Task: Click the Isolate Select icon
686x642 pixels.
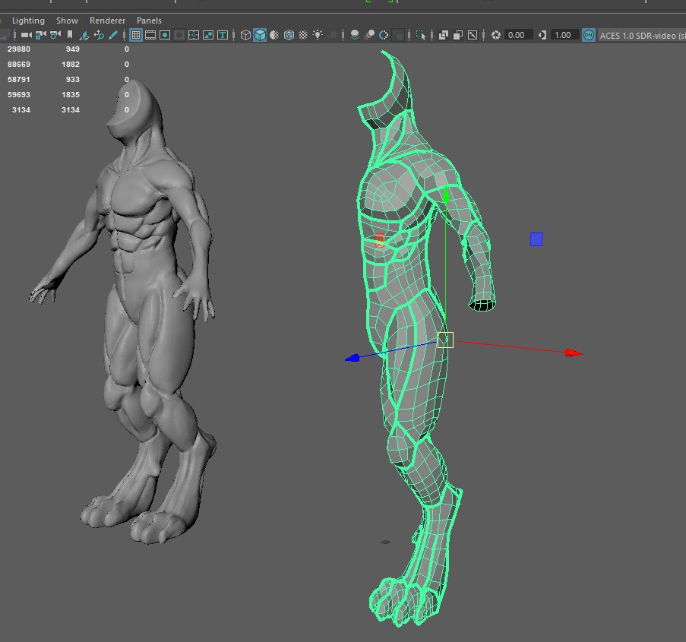Action: click(x=421, y=35)
